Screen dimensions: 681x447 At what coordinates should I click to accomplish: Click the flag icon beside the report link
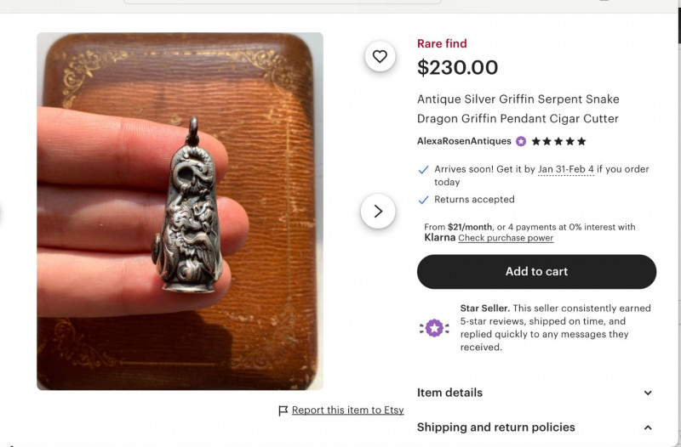tap(283, 410)
